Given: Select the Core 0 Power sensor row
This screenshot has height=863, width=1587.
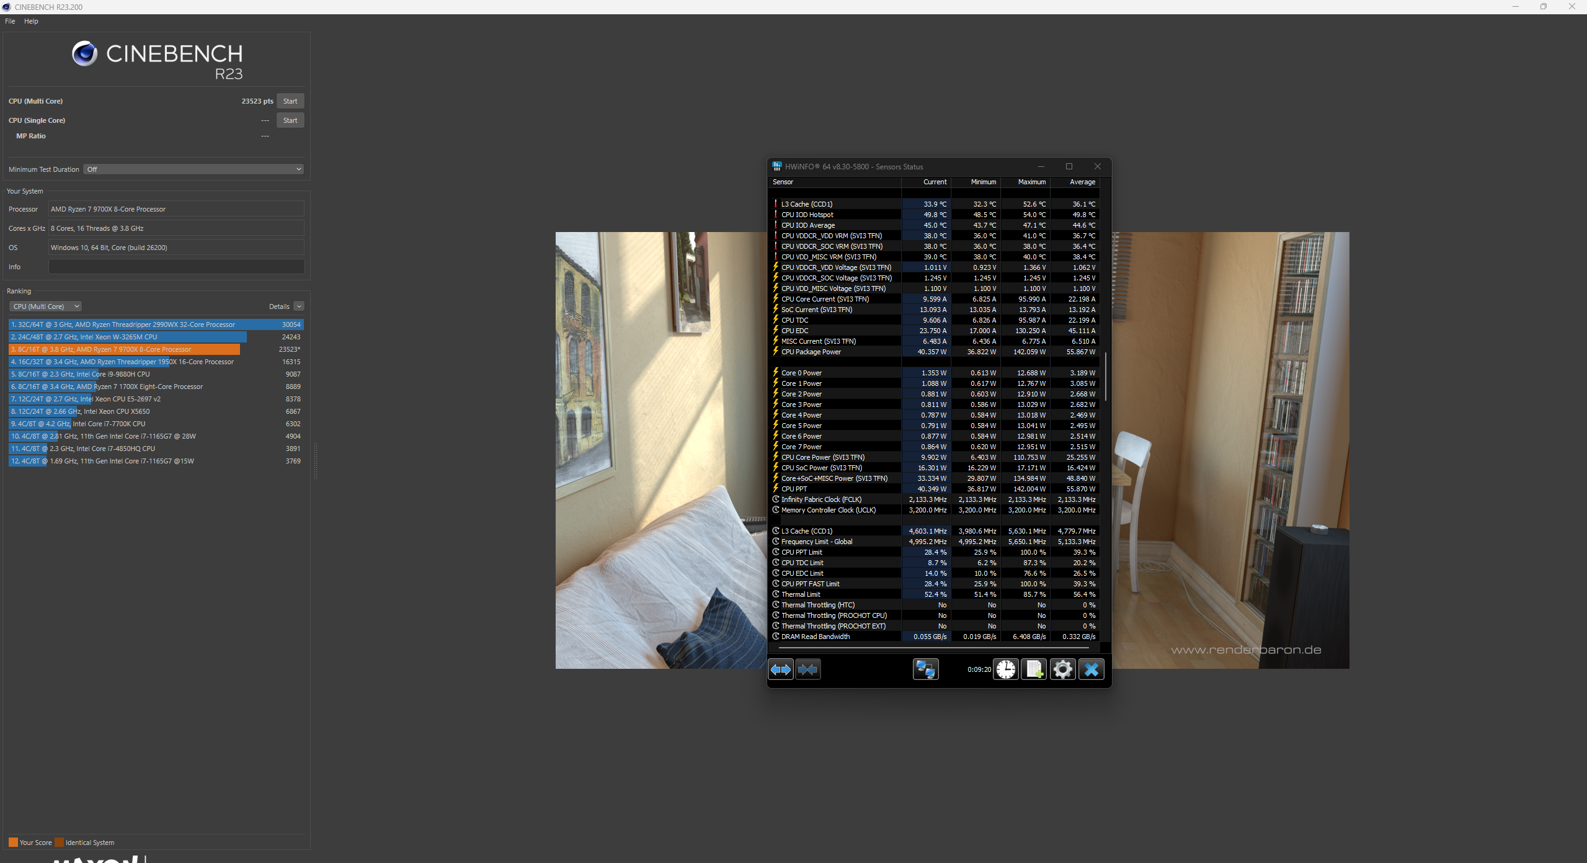Looking at the screenshot, I should point(934,373).
